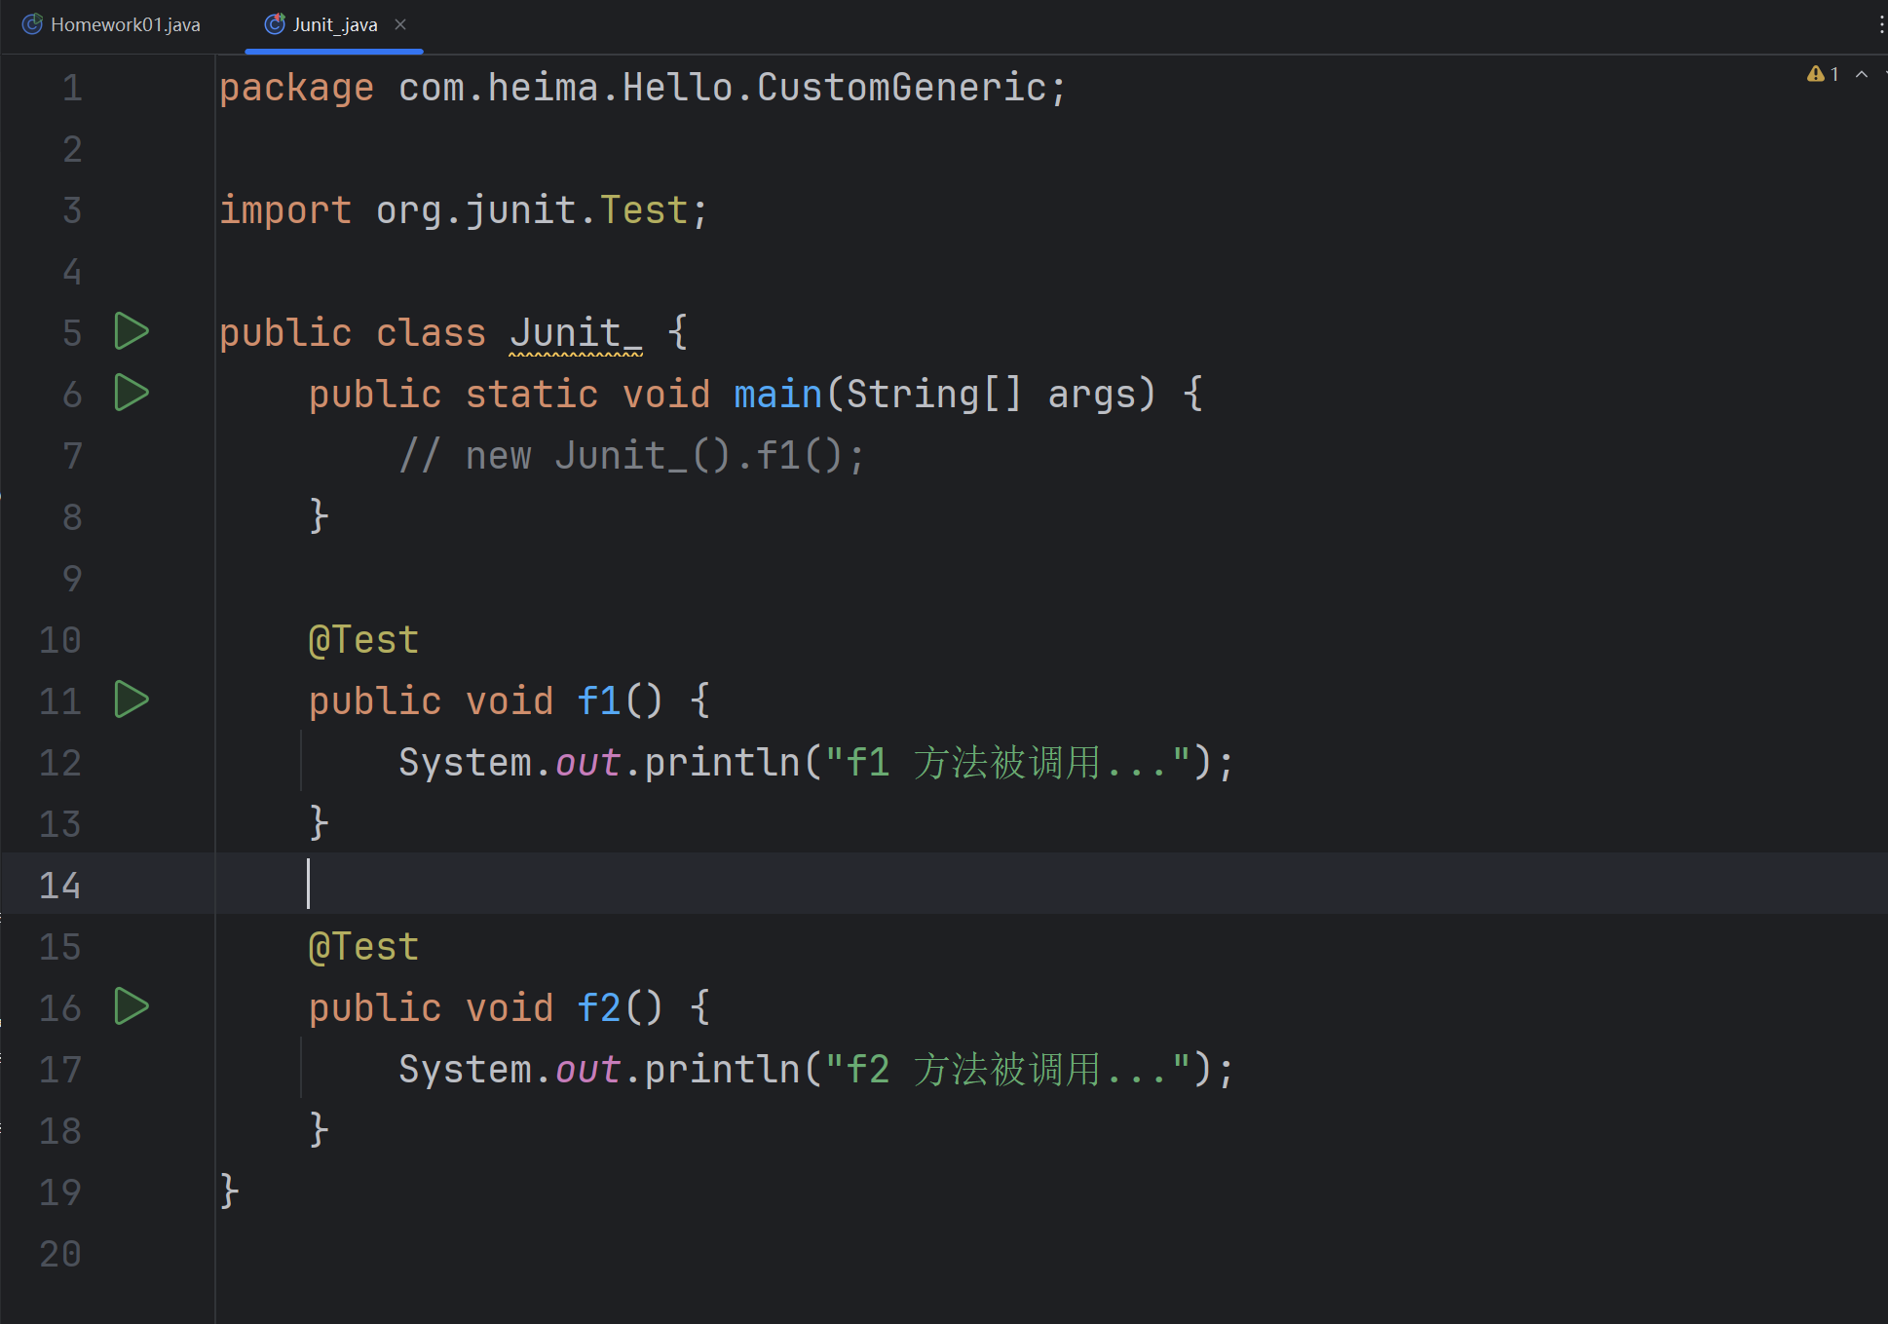The image size is (1888, 1324).
Task: Click line number 20 in the gutter
Action: 60,1254
